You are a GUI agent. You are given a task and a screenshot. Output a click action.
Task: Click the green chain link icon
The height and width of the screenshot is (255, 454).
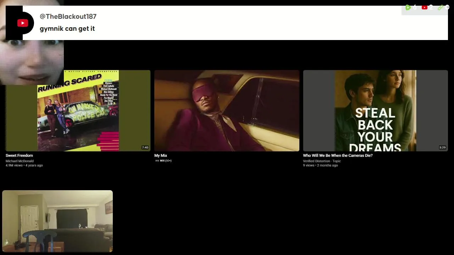click(x=441, y=7)
